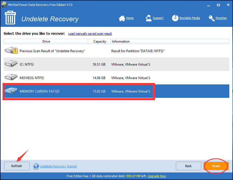
Task: Click the MEMORY CARD H: drive icon
Action: pyautogui.click(x=11, y=91)
